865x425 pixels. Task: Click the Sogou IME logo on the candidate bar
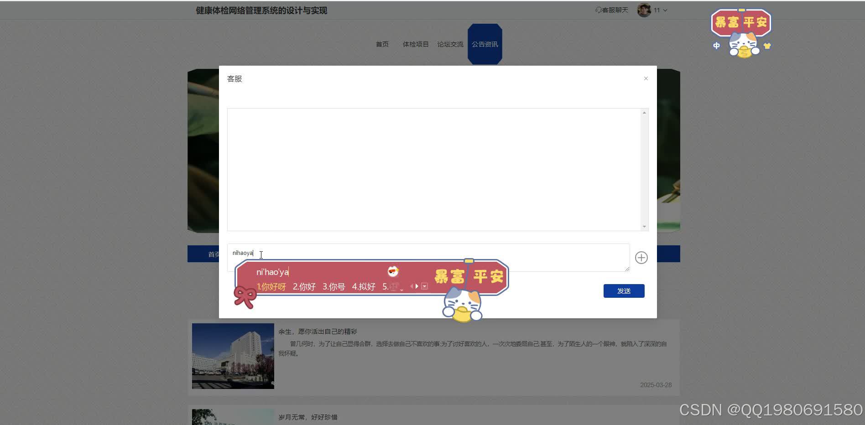pos(393,272)
